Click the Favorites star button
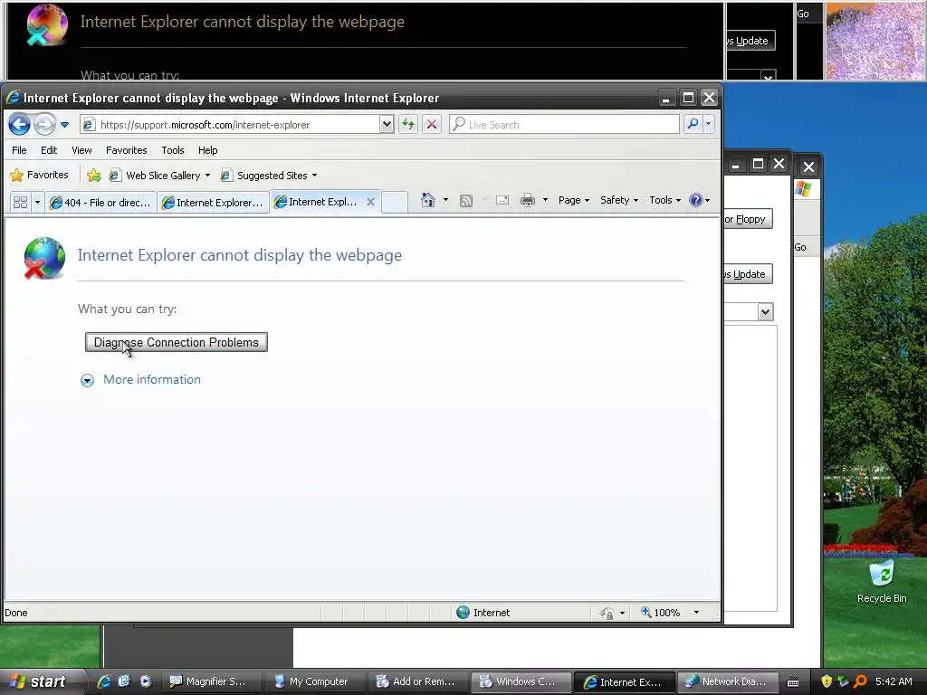Image resolution: width=927 pixels, height=695 pixels. coord(39,175)
